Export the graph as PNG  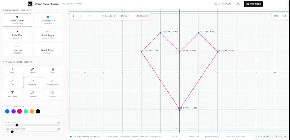point(276,16)
